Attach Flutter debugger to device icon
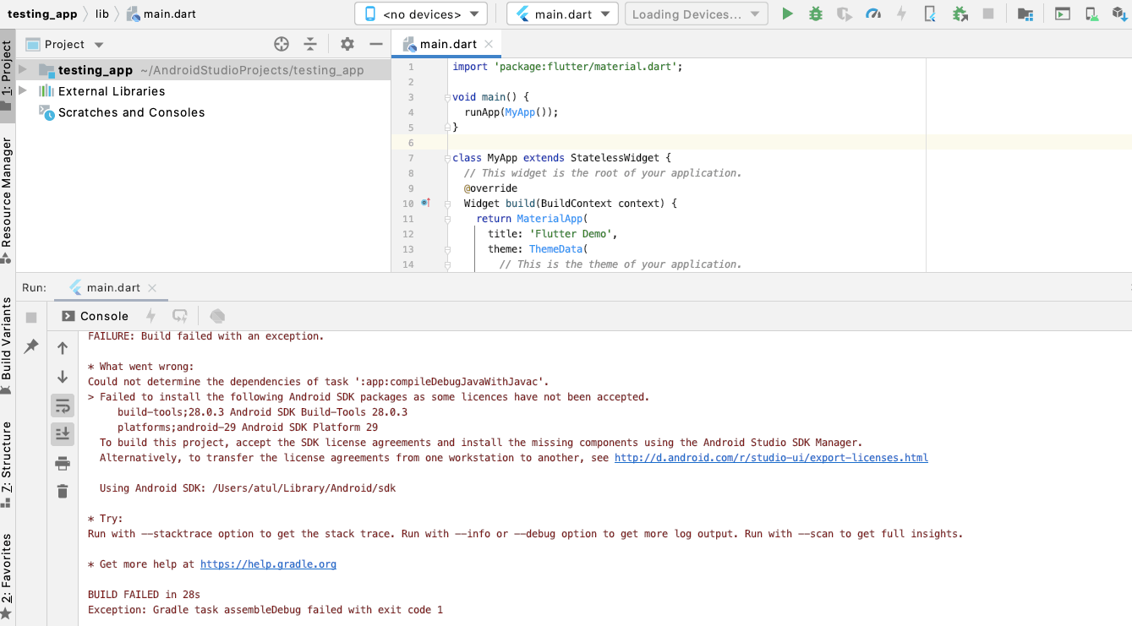The height and width of the screenshot is (626, 1132). (x=930, y=14)
